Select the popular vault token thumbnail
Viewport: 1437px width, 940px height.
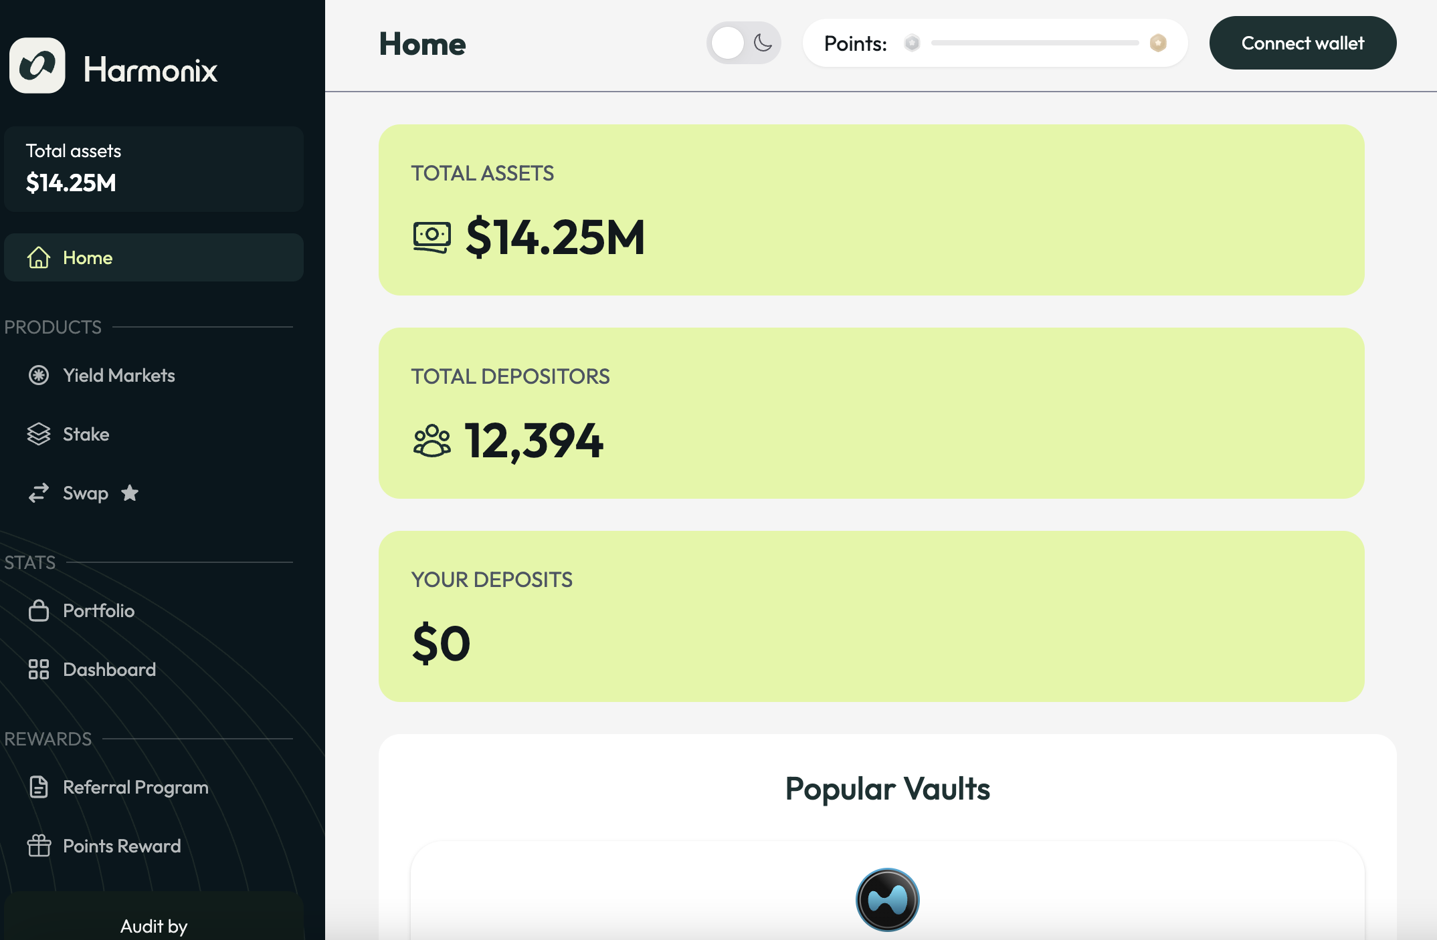coord(887,899)
